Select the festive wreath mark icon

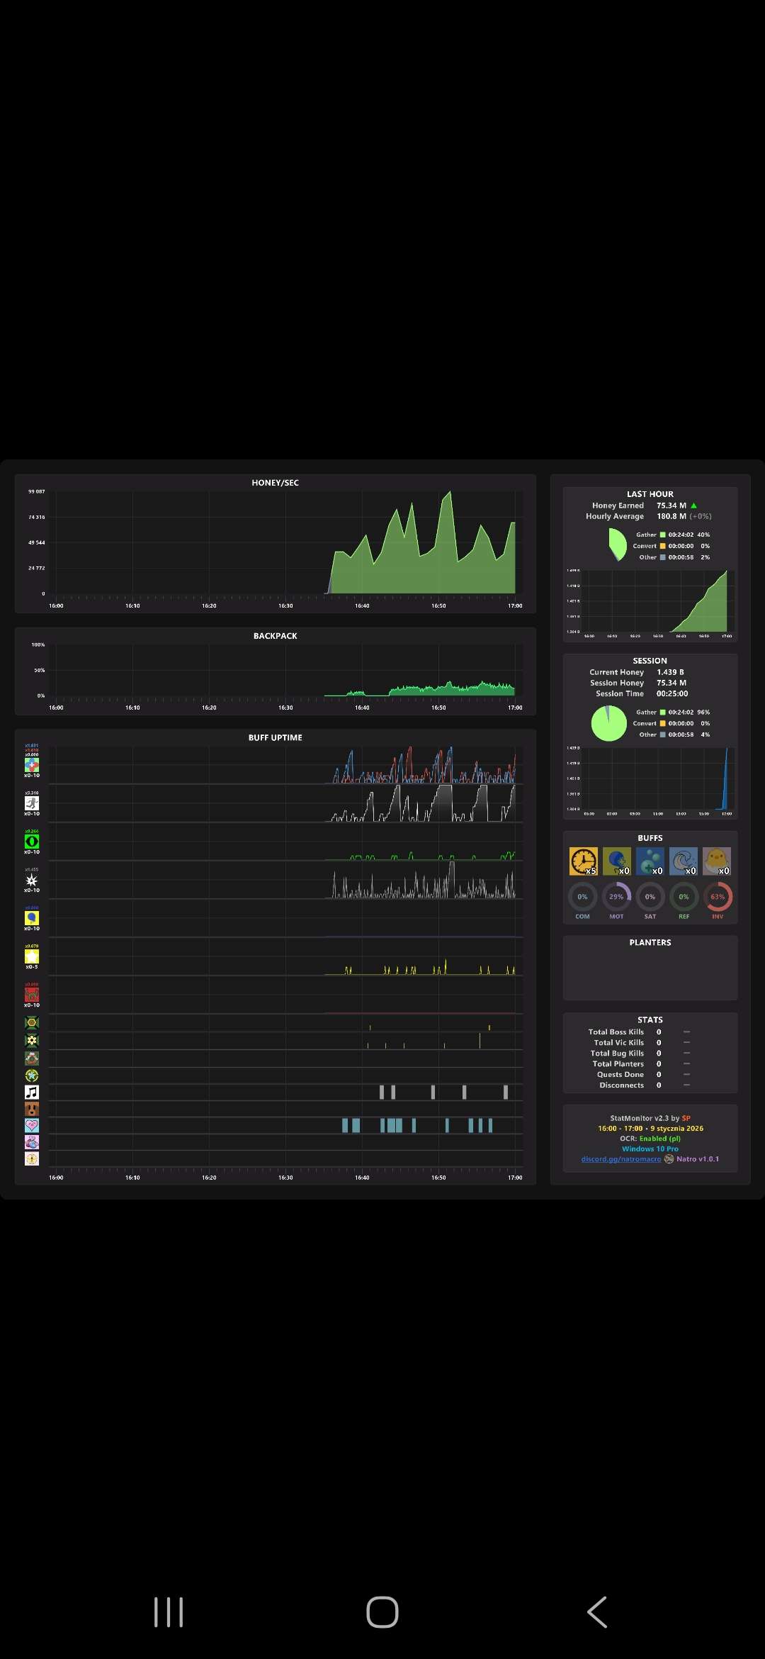point(32,1058)
